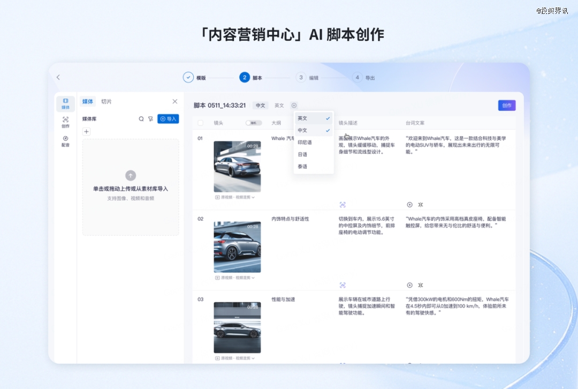Click shot 02 description starting 切换到车内

pos(367,226)
